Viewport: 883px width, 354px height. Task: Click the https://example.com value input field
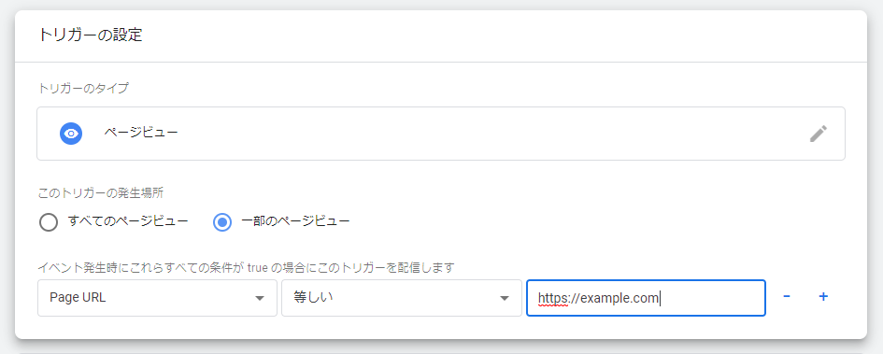(x=646, y=298)
